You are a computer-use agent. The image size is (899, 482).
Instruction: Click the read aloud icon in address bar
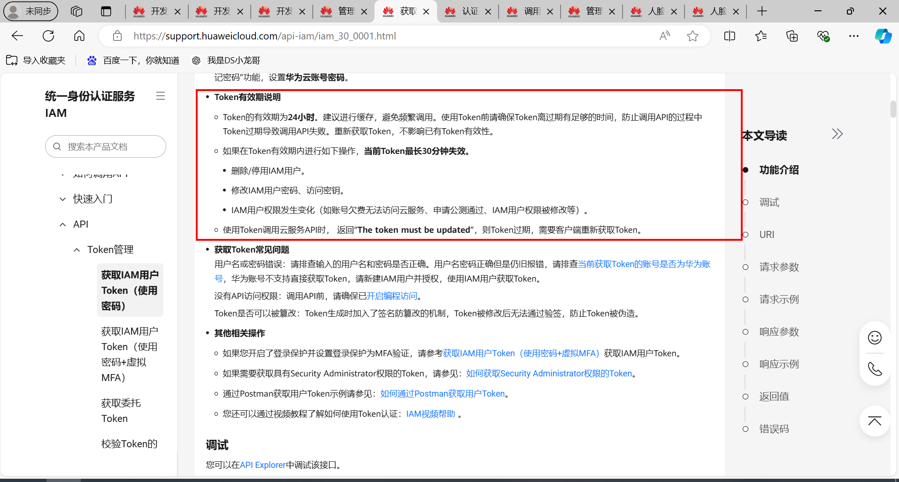pos(665,36)
